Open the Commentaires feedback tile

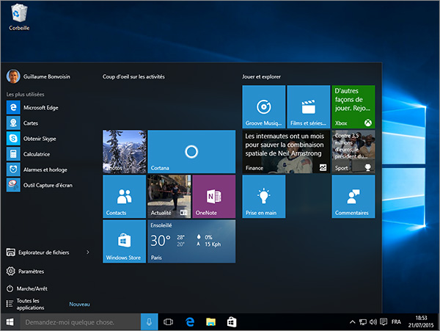[353, 196]
